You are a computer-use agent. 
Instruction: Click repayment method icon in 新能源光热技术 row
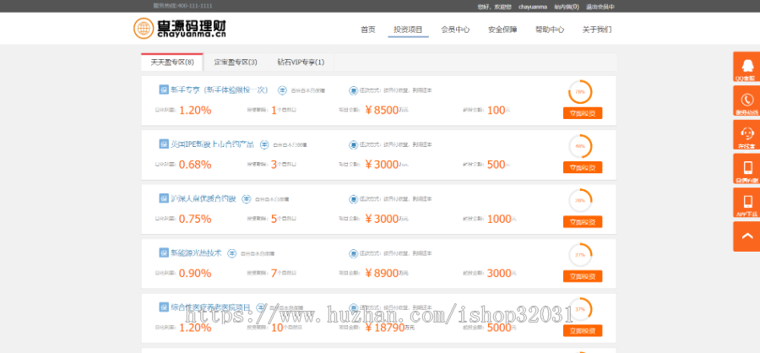pyautogui.click(x=353, y=253)
